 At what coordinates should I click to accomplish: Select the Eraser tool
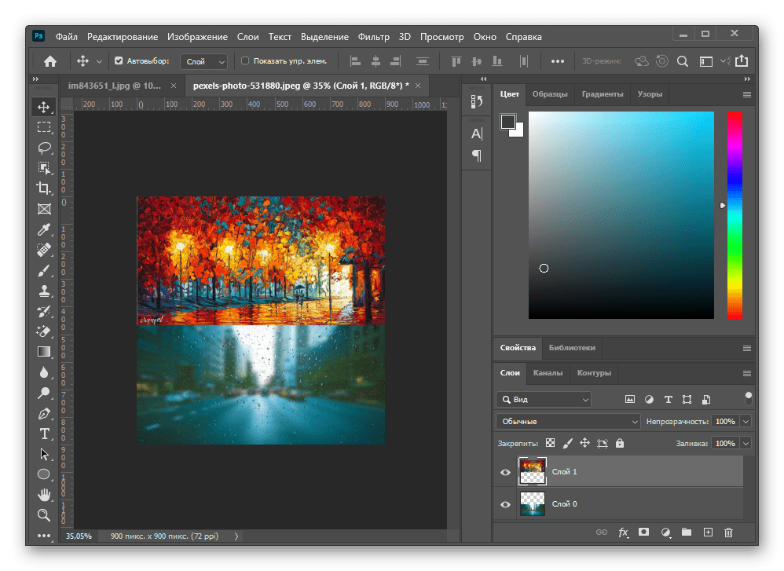(44, 331)
